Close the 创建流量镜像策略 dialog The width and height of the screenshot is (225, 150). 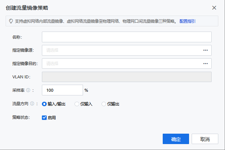coord(214,8)
